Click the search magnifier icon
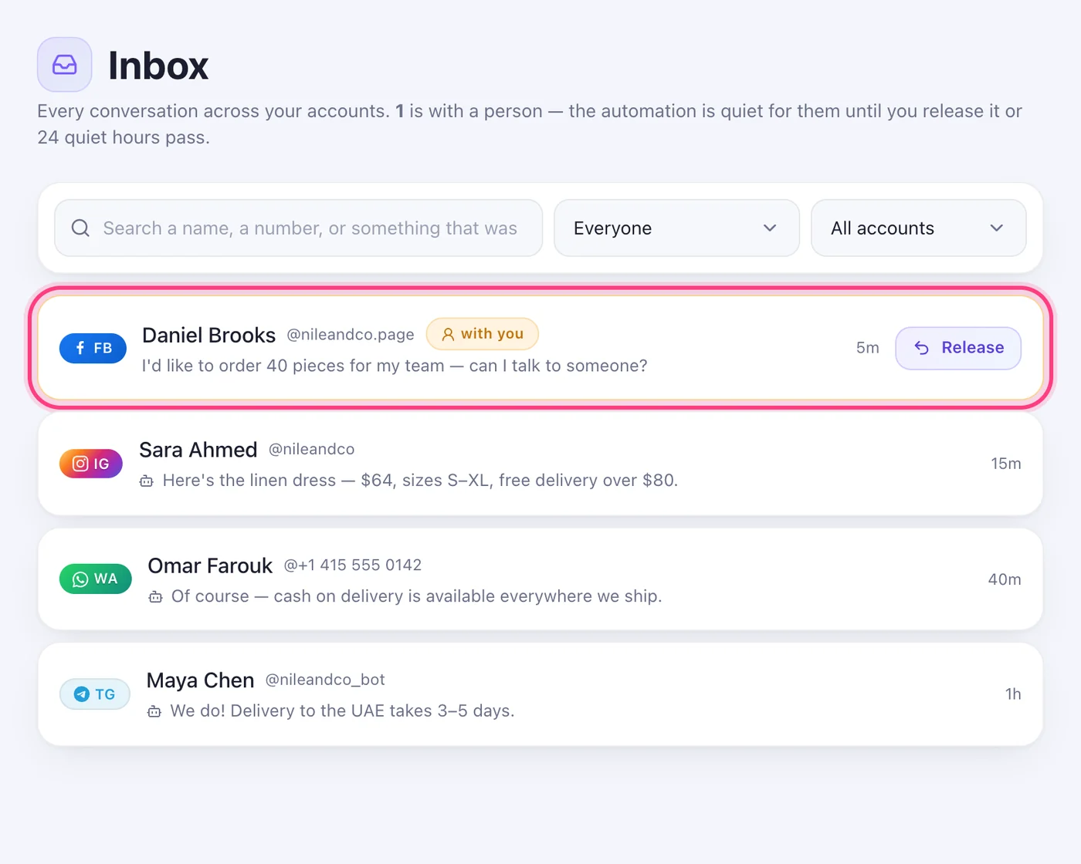Image resolution: width=1081 pixels, height=864 pixels. tap(80, 228)
